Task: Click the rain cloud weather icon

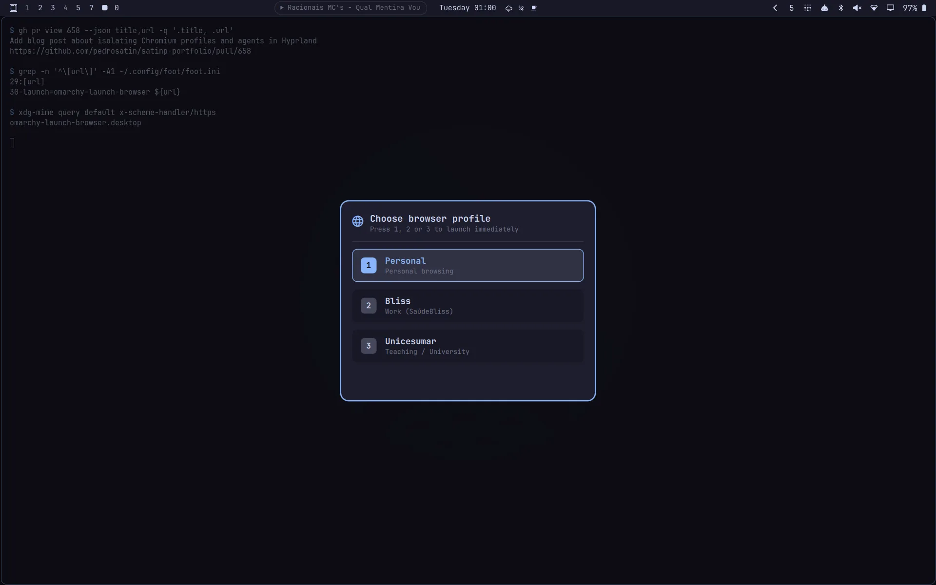Action: tap(508, 8)
